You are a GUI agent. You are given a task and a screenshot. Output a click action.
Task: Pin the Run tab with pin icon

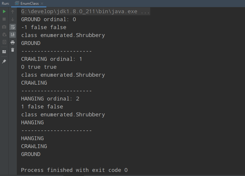[4, 61]
